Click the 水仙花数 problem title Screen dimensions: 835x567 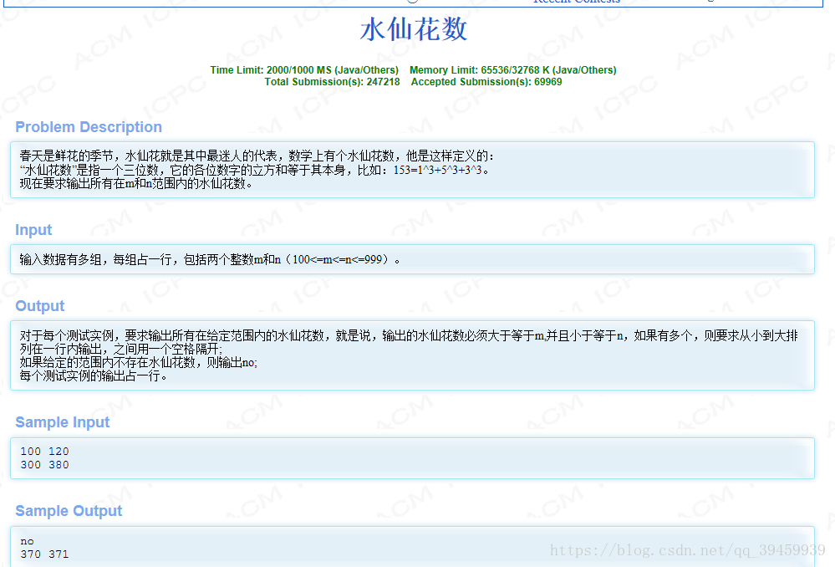point(414,29)
